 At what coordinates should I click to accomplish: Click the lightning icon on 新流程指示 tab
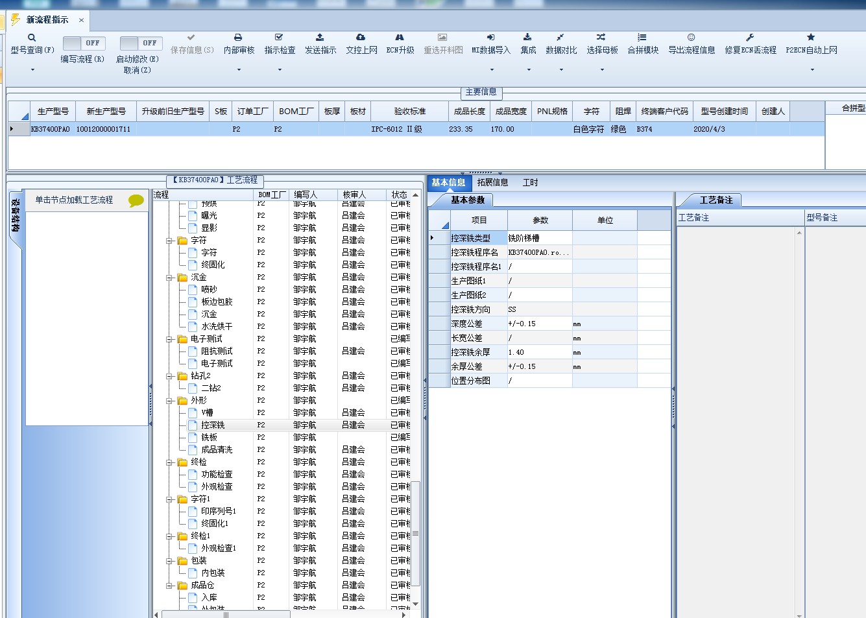16,19
